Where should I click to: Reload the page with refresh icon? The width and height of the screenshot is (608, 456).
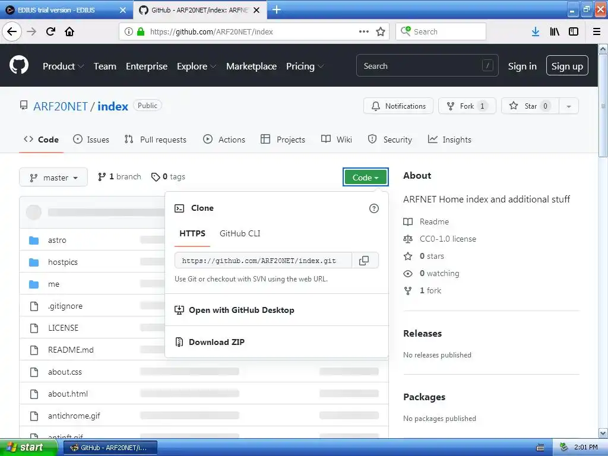click(51, 31)
